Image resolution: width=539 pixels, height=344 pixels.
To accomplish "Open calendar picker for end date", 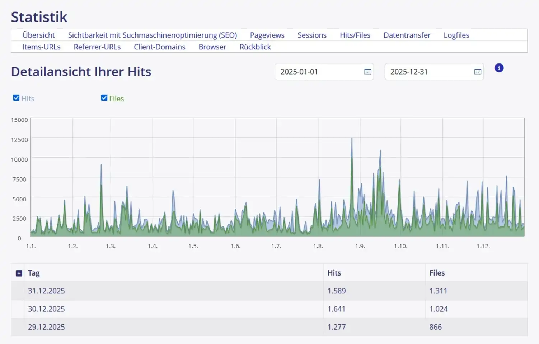I will point(477,72).
